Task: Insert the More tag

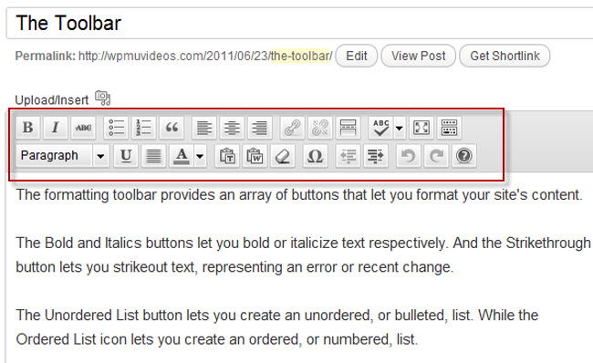Action: click(x=348, y=128)
